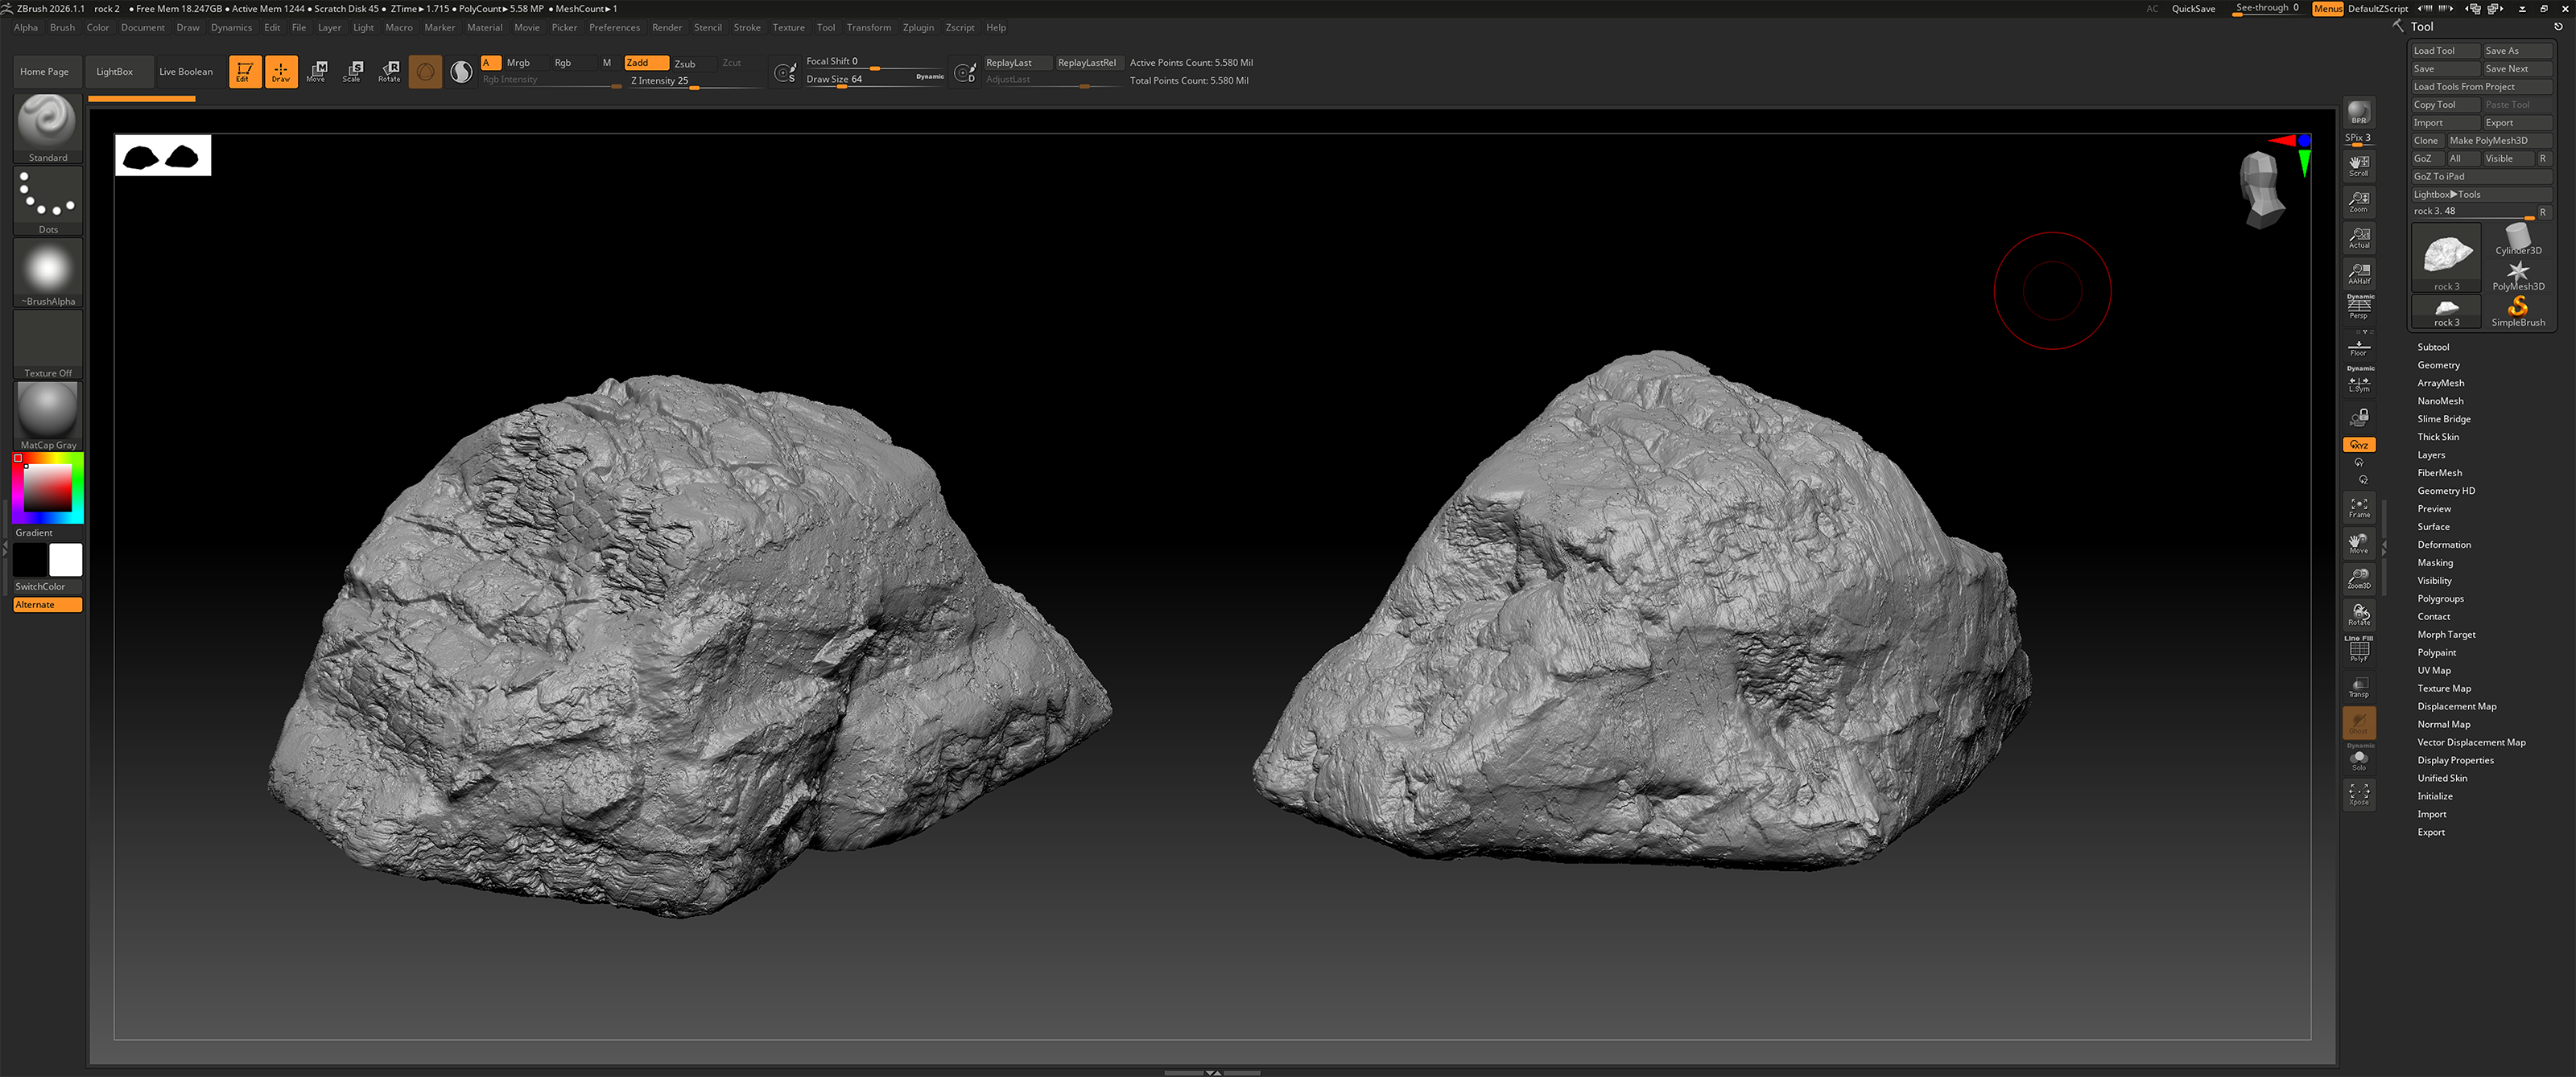Click the white secondary color swatch
Viewport: 2576px width, 1077px height.
click(66, 560)
